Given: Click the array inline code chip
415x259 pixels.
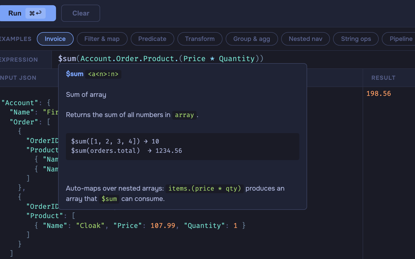Looking at the screenshot, I should pos(184,115).
